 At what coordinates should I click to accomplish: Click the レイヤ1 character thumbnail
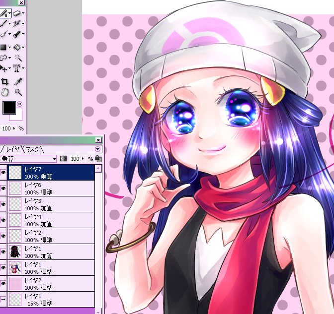[x=15, y=268]
